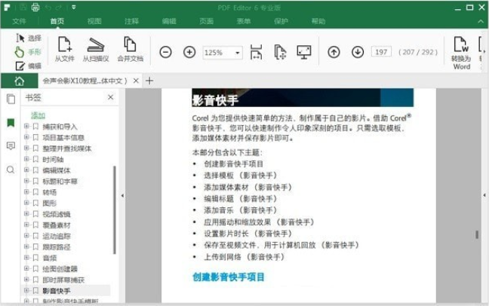489x306 pixels.
Task: Zoom out with minus icon
Action: click(x=165, y=52)
